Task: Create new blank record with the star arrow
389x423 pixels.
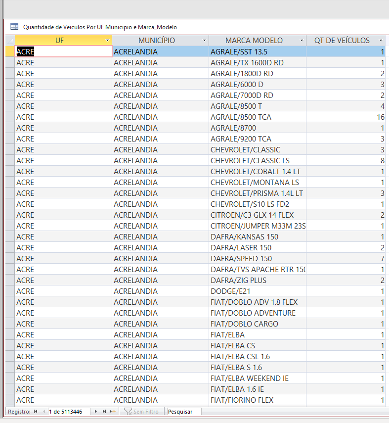Action: point(112,412)
